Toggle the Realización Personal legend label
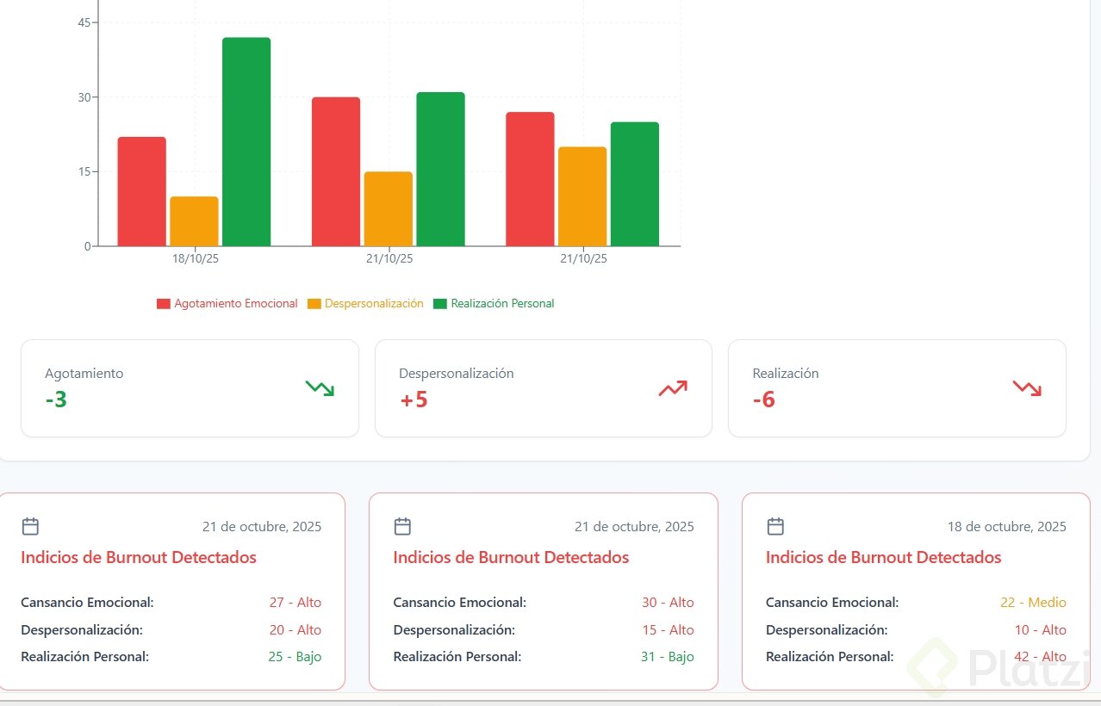This screenshot has width=1101, height=706. pos(502,304)
